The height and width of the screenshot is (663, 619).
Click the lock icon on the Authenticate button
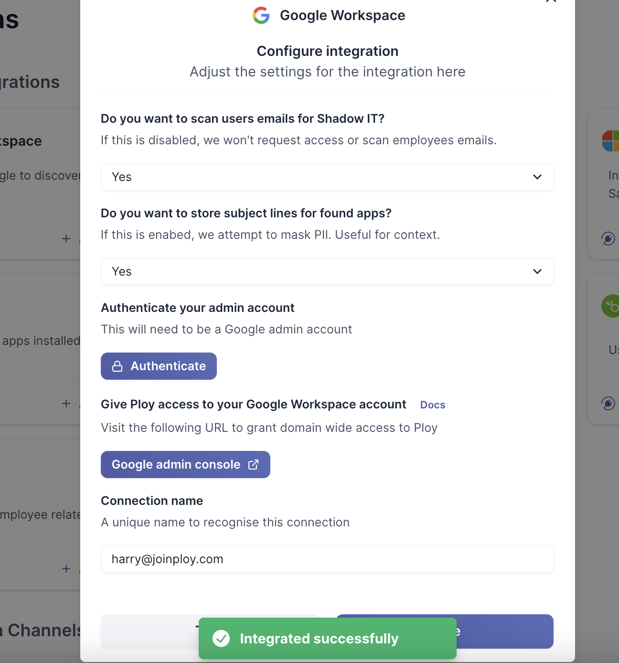[117, 366]
